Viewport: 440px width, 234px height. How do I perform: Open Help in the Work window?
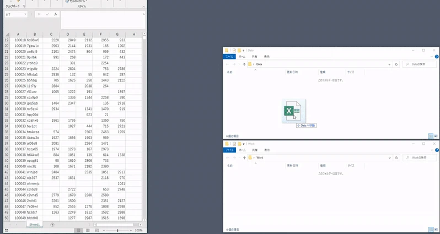pyautogui.click(x=437, y=150)
